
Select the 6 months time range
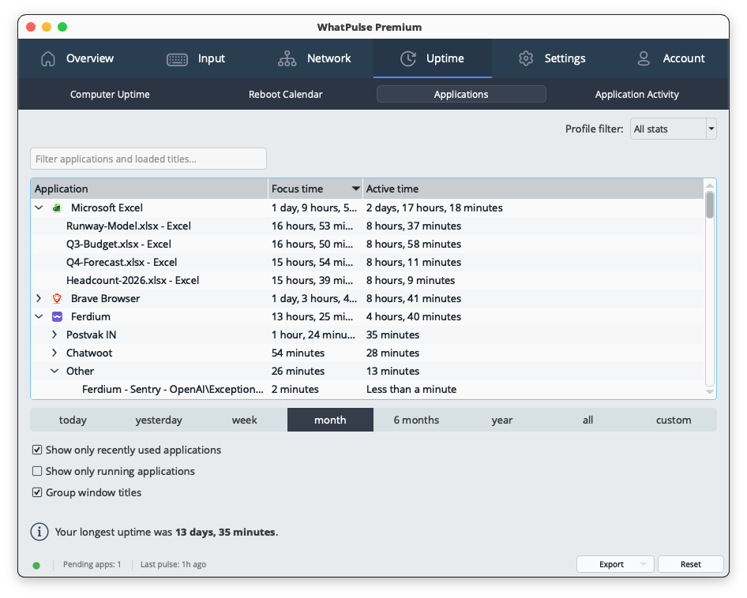[416, 420]
